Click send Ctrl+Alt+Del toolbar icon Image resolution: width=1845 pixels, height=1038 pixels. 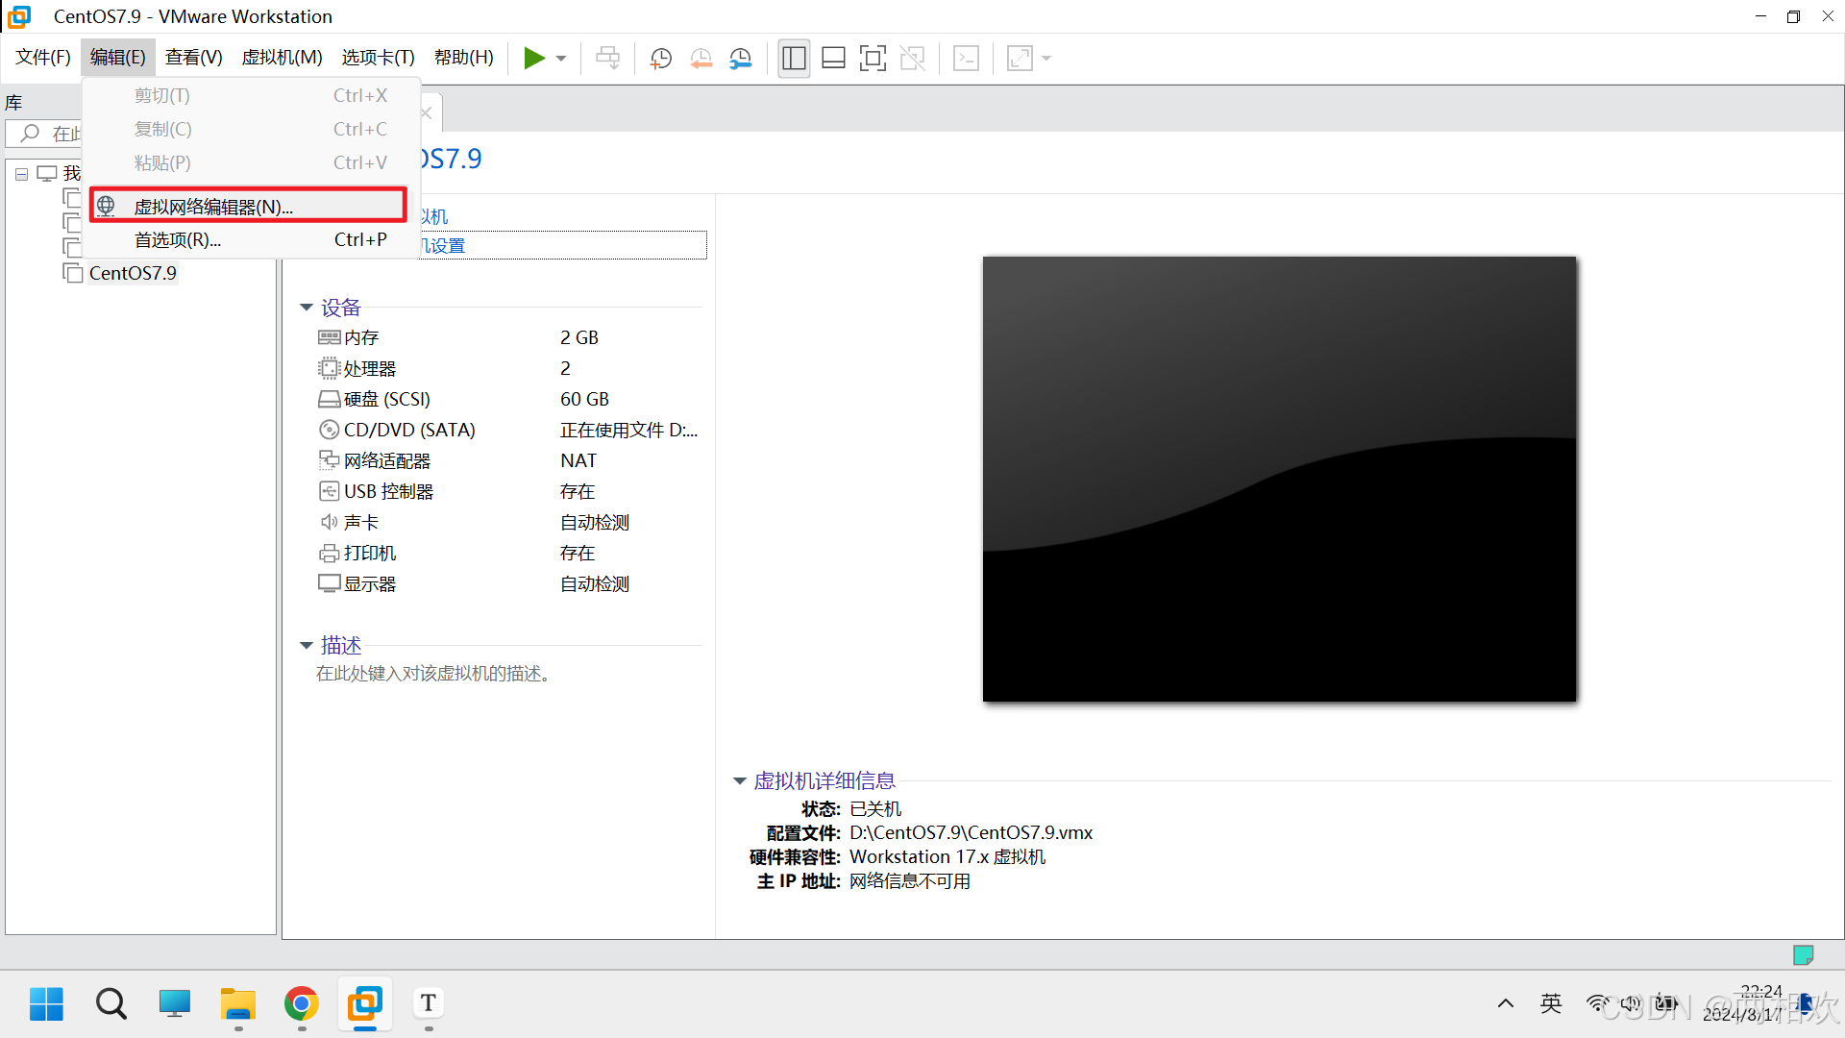coord(607,59)
